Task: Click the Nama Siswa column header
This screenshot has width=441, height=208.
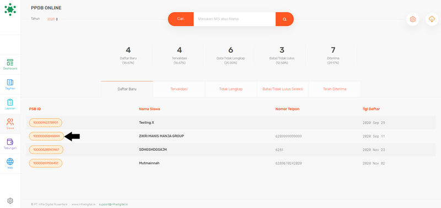Action: (x=149, y=109)
